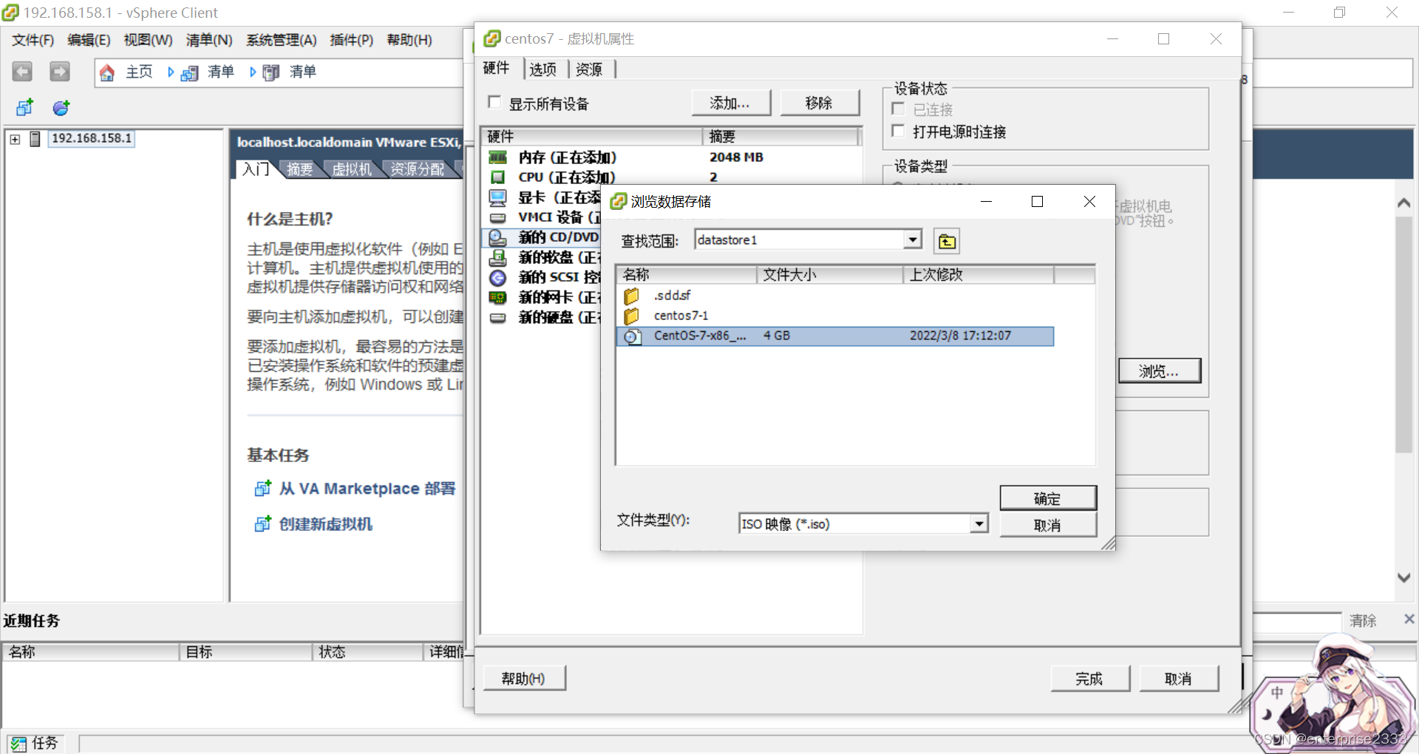Screen dimensions: 1419x754
Task: Click the scroll up arrow in main panel
Action: pos(1404,203)
